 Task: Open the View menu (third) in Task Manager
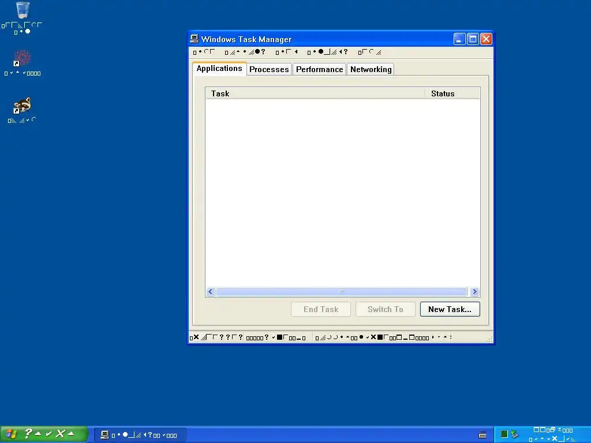(x=287, y=52)
